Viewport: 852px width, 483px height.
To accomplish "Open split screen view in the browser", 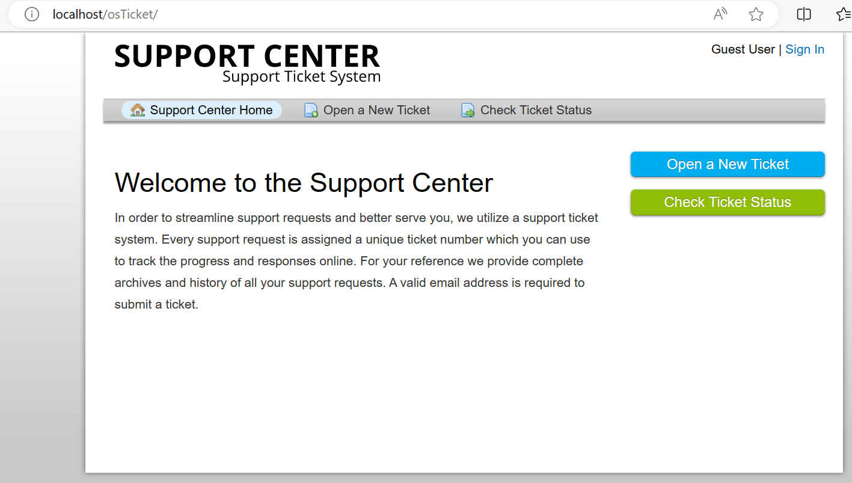I will [803, 14].
